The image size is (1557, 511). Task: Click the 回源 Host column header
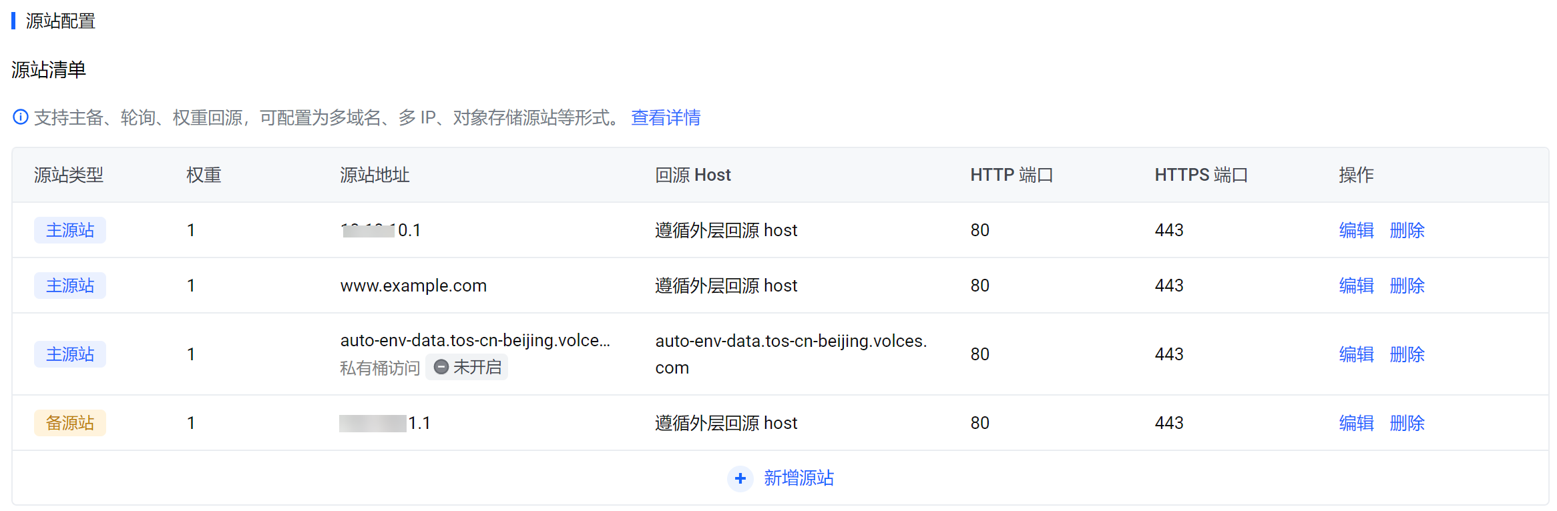(x=692, y=175)
